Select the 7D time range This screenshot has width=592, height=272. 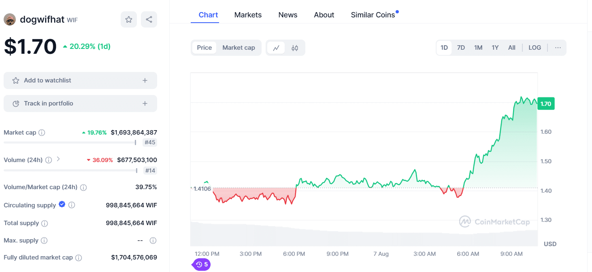coord(461,47)
